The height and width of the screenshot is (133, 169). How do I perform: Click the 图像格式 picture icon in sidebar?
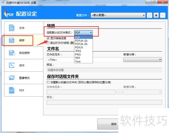(x=12, y=78)
